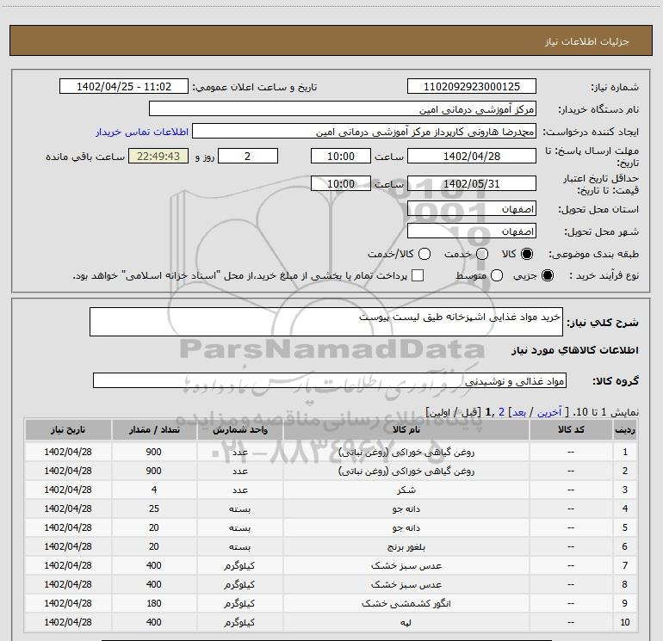Screen dimensions: 663x641
Task: Click the delivery city field اصفهان
Action: point(472,231)
